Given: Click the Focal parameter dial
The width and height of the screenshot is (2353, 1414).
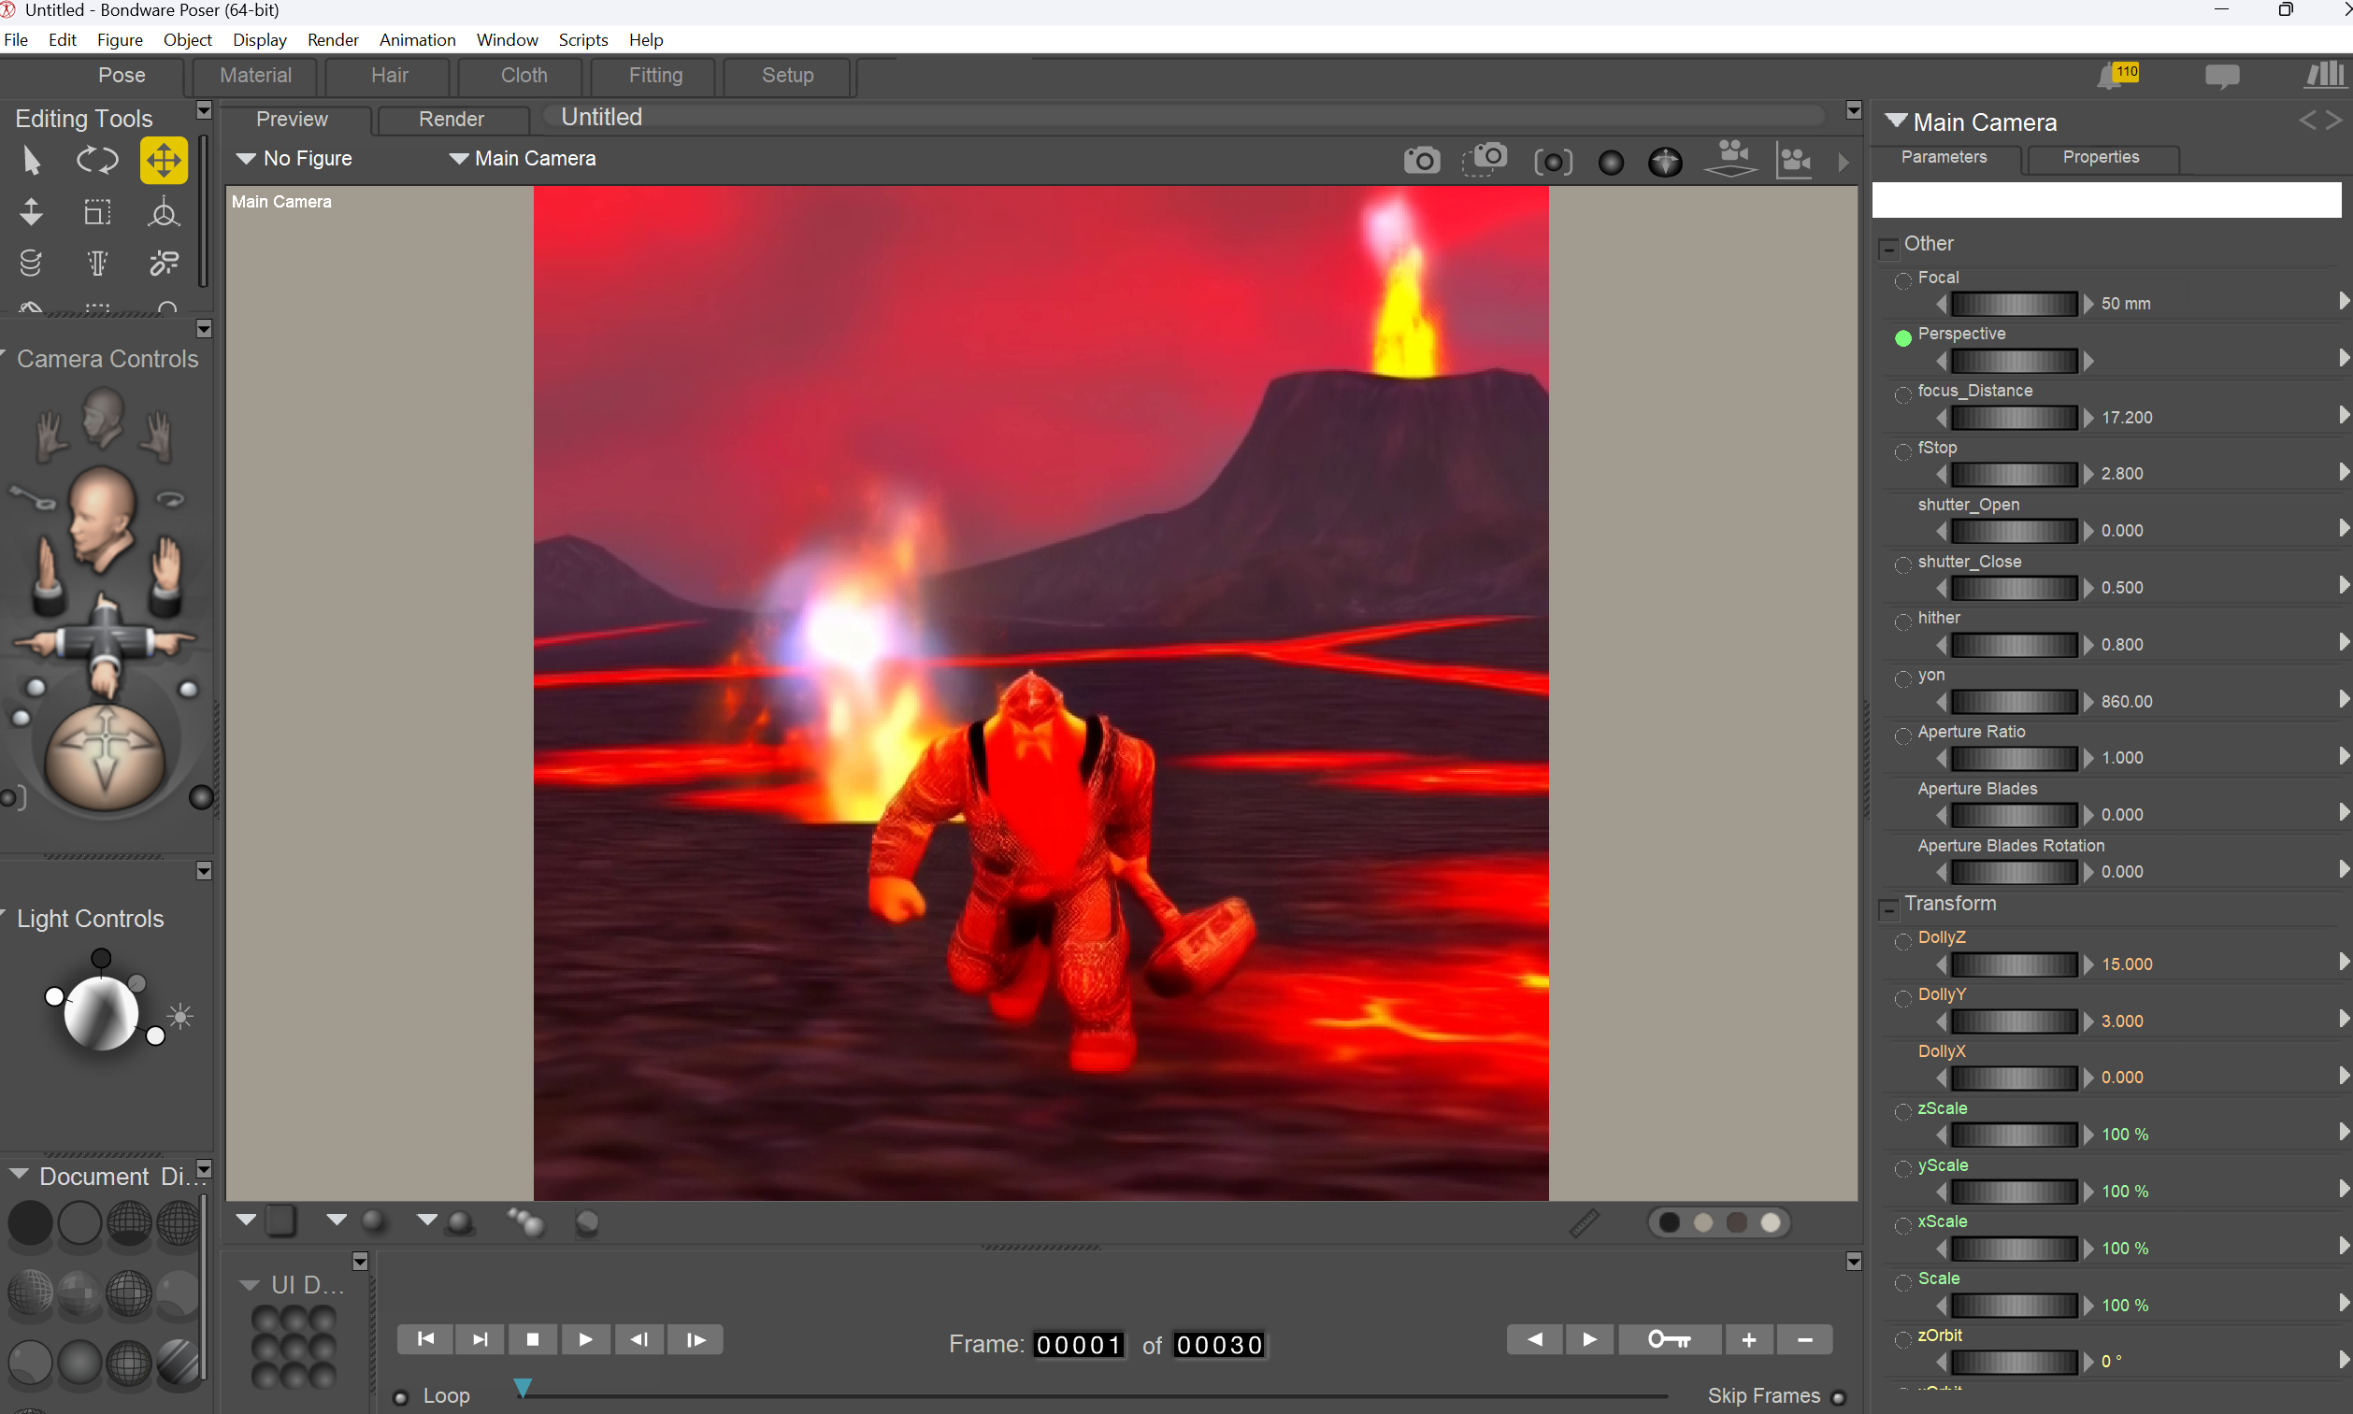Looking at the screenshot, I should (x=2014, y=304).
